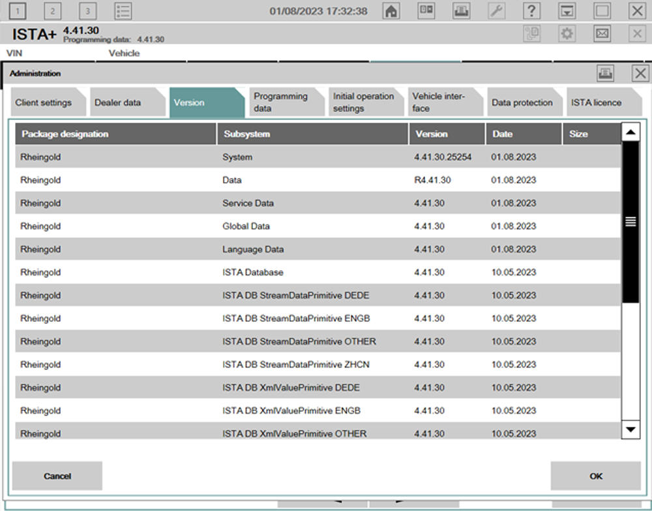The image size is (652, 511).
Task: Select XmlValuePrimitive ENGB row
Action: (x=318, y=410)
